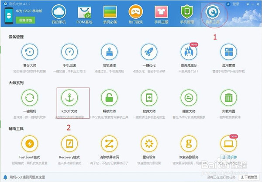Image resolution: width=262 pixels, height=182 pixels.
Task: Run 一键优化 rocket optimizer
Action: click(x=149, y=54)
